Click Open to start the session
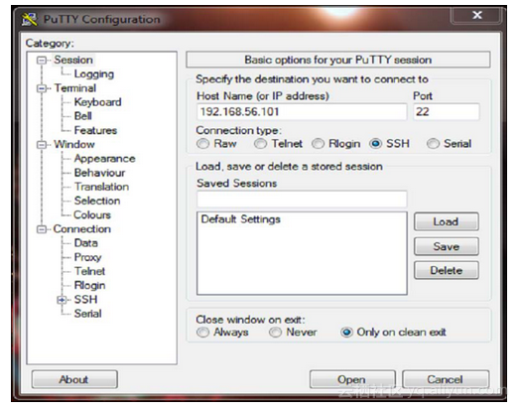The width and height of the screenshot is (519, 410). (352, 379)
